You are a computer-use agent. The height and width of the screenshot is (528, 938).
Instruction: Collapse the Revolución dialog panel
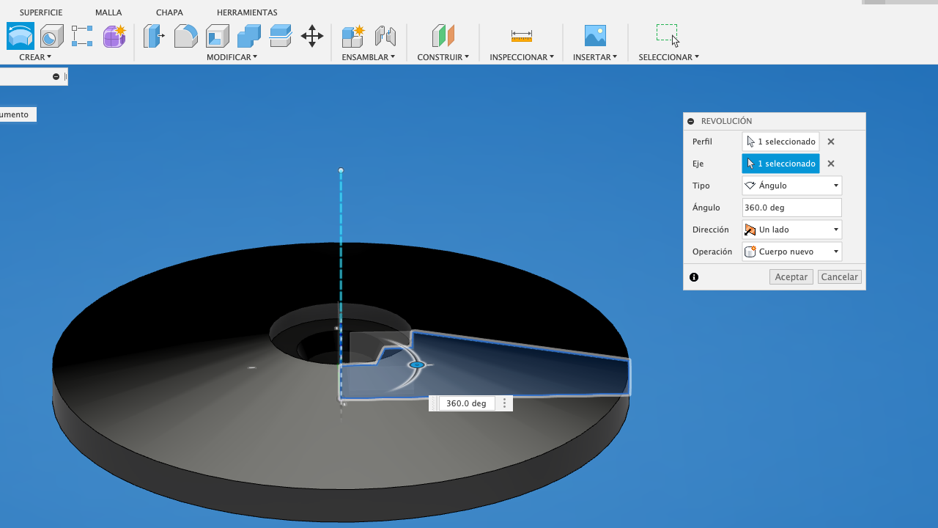point(691,121)
